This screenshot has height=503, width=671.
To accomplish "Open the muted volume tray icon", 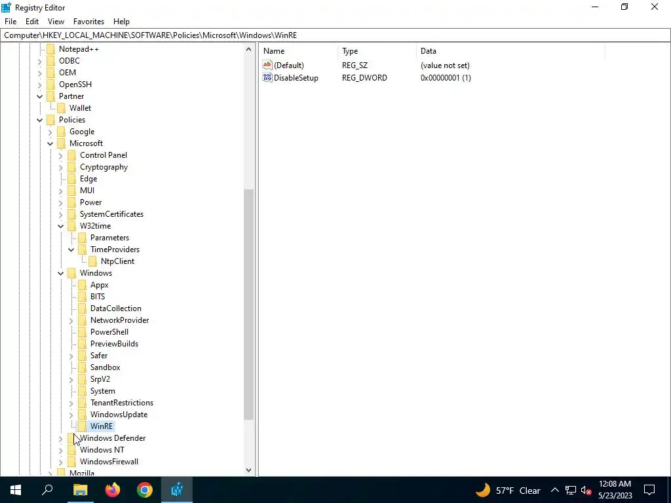I will [x=586, y=490].
